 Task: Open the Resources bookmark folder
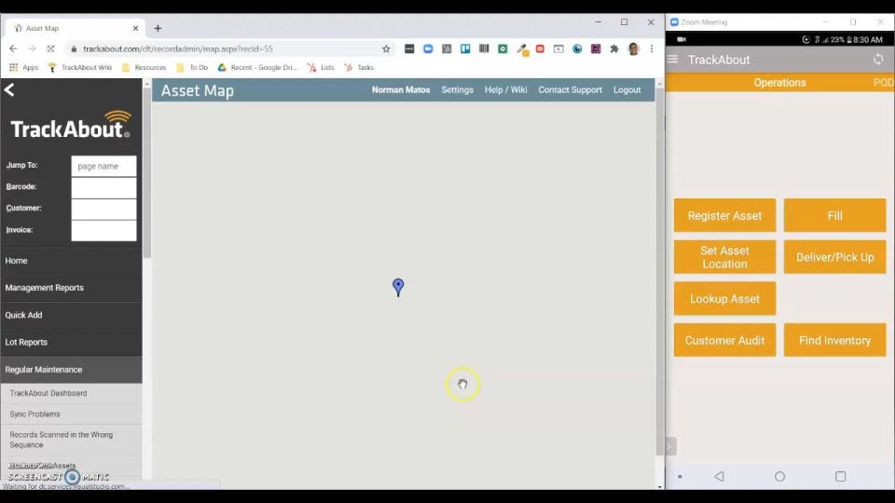(x=144, y=67)
